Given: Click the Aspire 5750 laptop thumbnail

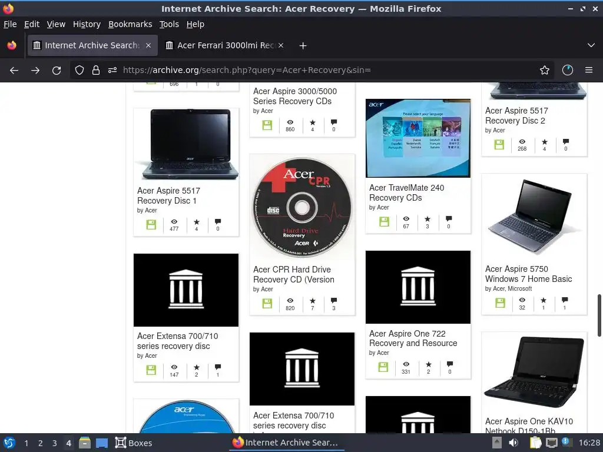Looking at the screenshot, I should [x=534, y=216].
